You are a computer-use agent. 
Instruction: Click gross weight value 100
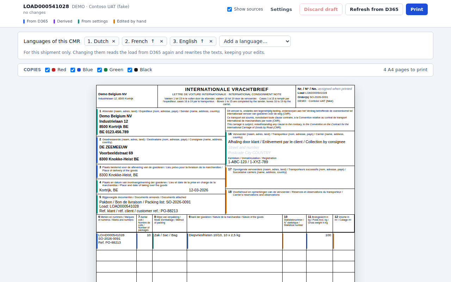coord(328,235)
